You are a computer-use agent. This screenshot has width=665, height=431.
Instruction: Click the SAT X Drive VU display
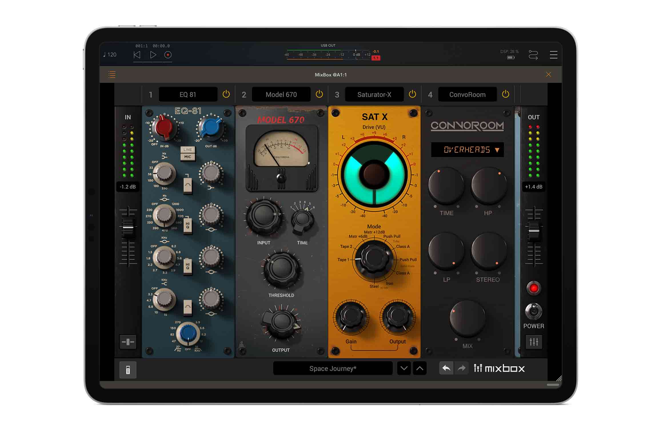coord(374,174)
